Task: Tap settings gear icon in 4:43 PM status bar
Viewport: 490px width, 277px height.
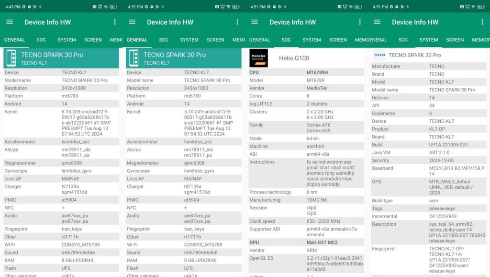Action: point(29,7)
